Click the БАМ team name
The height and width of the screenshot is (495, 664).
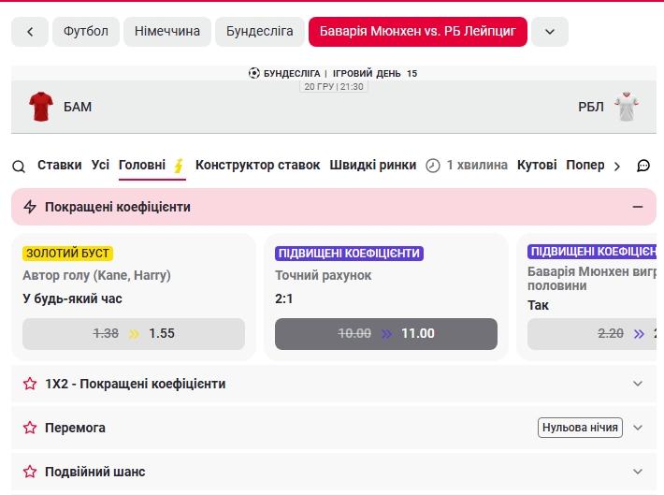pos(78,107)
